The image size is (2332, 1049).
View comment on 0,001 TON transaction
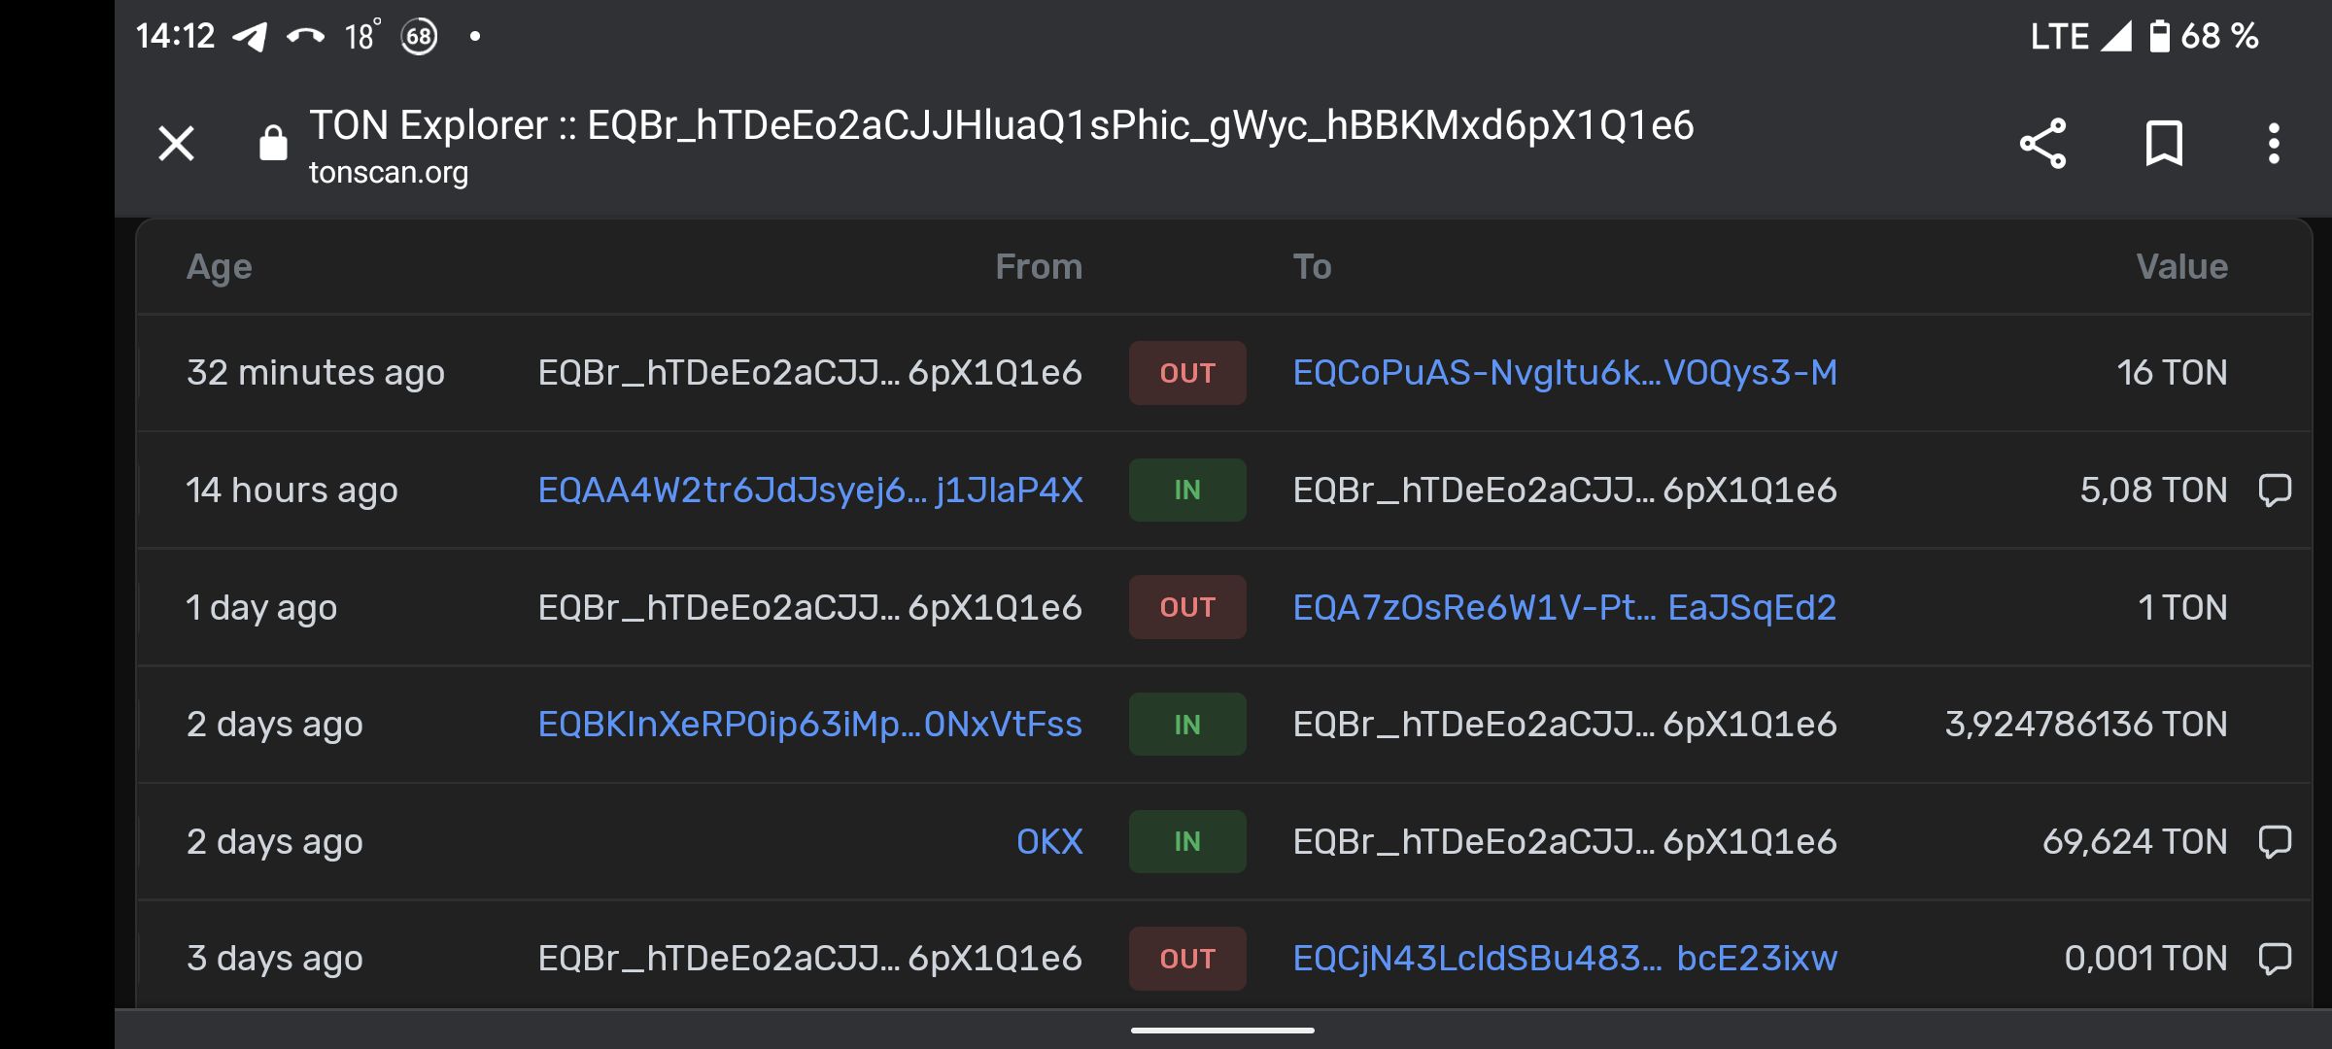click(x=2275, y=959)
